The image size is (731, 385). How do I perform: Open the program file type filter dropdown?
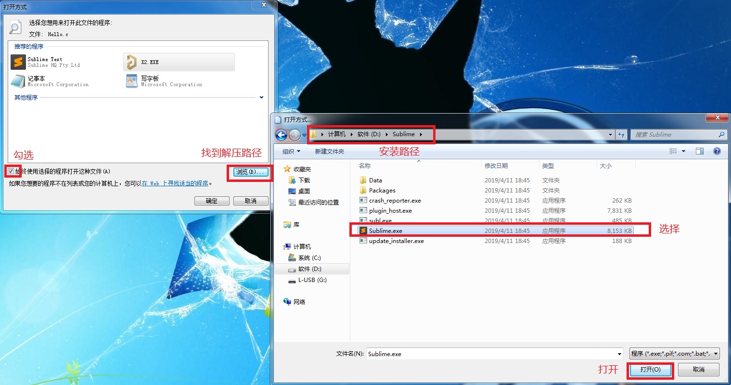tap(675, 354)
